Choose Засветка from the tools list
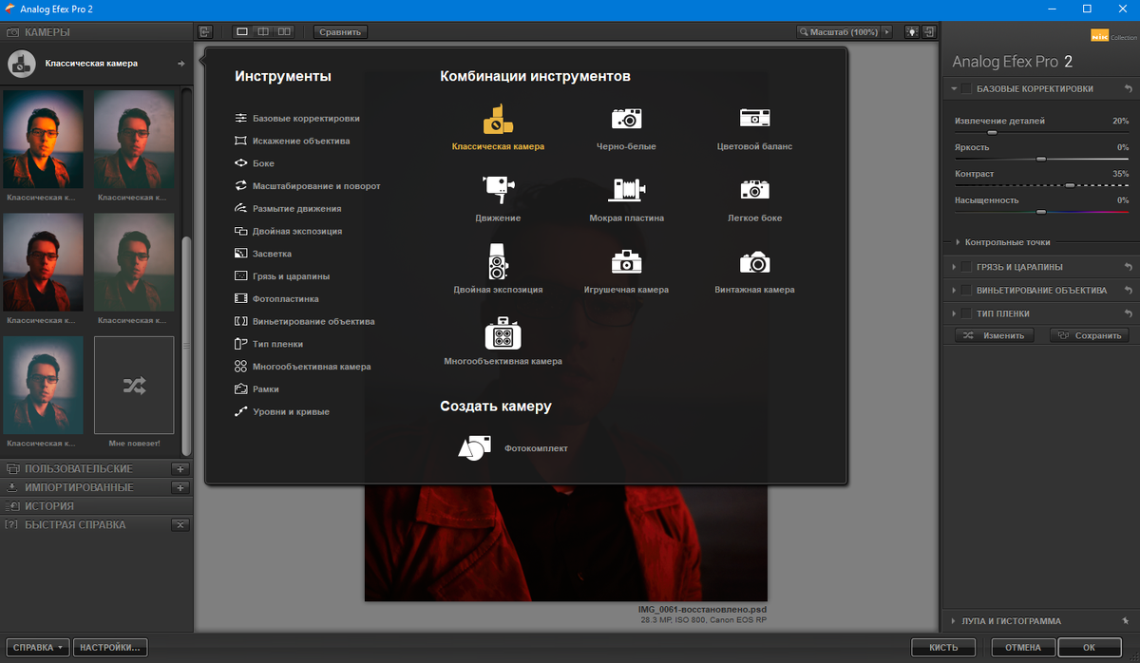 coord(262,254)
